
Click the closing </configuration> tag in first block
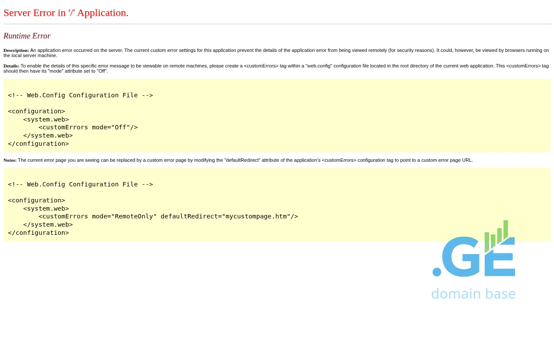click(38, 144)
